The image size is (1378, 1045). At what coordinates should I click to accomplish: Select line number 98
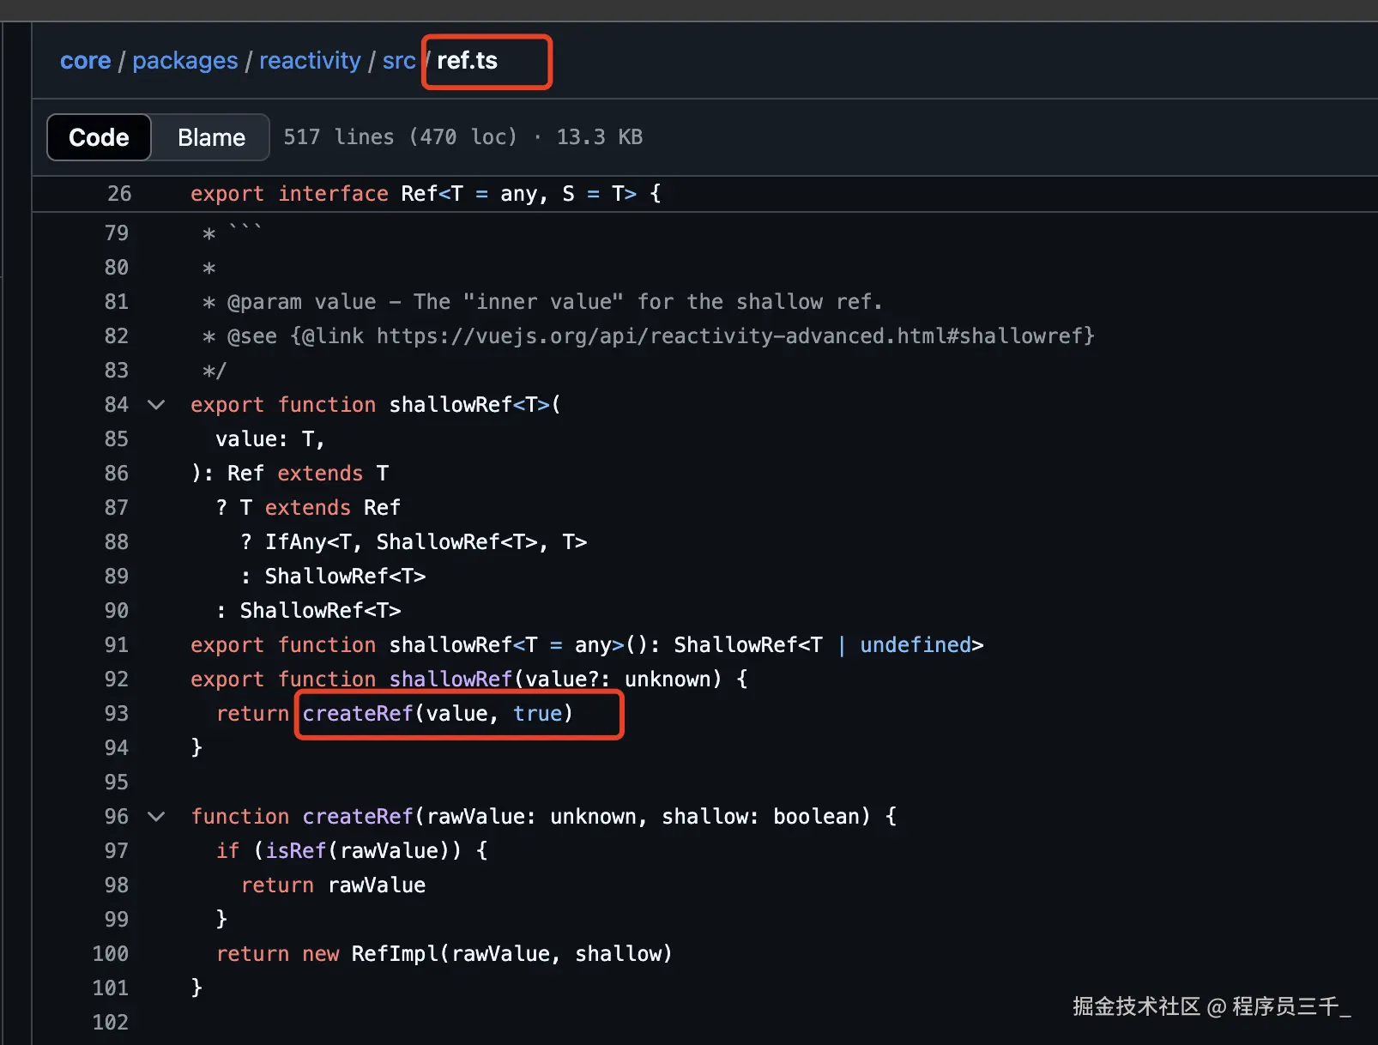tap(117, 885)
